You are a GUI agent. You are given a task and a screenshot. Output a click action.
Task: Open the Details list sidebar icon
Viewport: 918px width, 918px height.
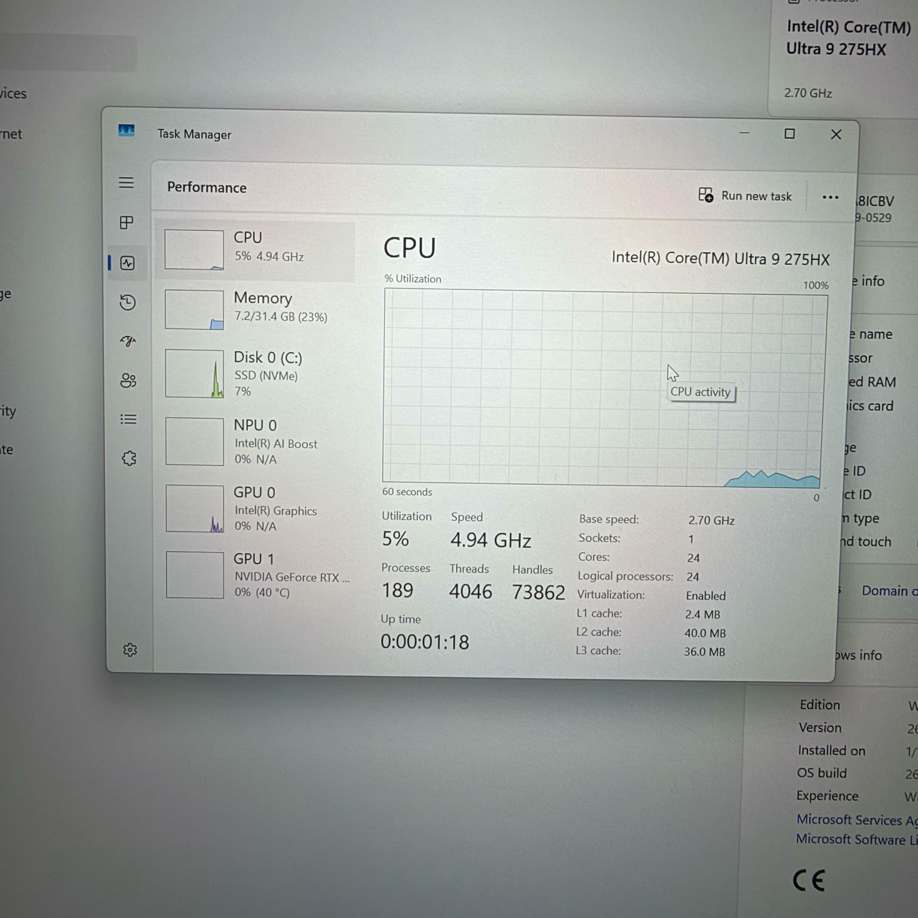pos(128,419)
